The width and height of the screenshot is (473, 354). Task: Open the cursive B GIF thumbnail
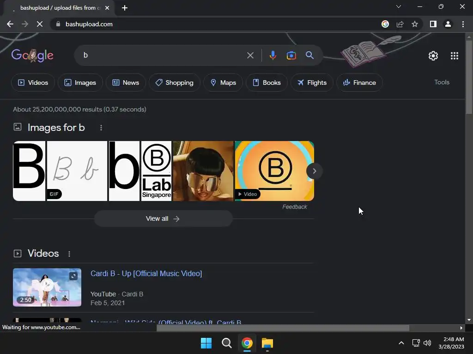pyautogui.click(x=77, y=171)
